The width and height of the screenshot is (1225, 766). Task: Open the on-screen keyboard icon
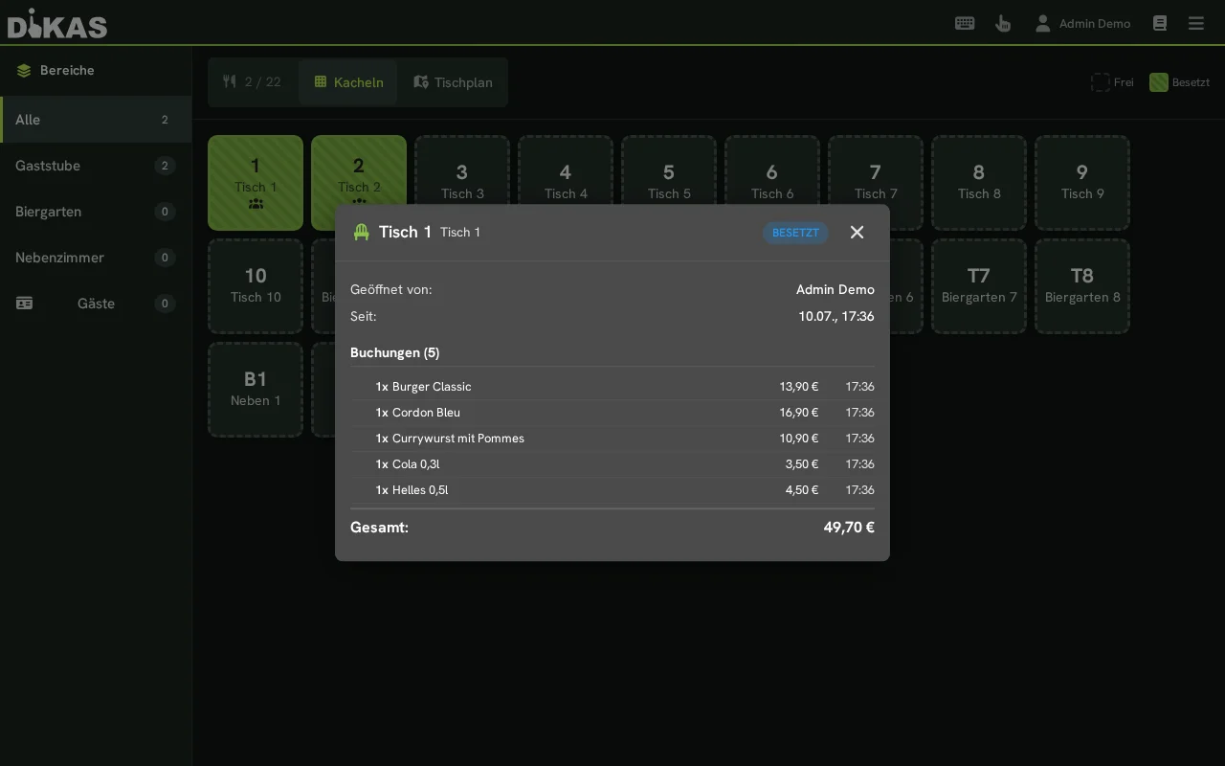[x=965, y=23]
